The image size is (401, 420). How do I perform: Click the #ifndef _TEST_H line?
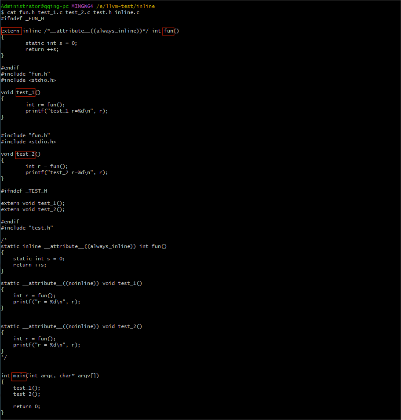[x=24, y=191]
